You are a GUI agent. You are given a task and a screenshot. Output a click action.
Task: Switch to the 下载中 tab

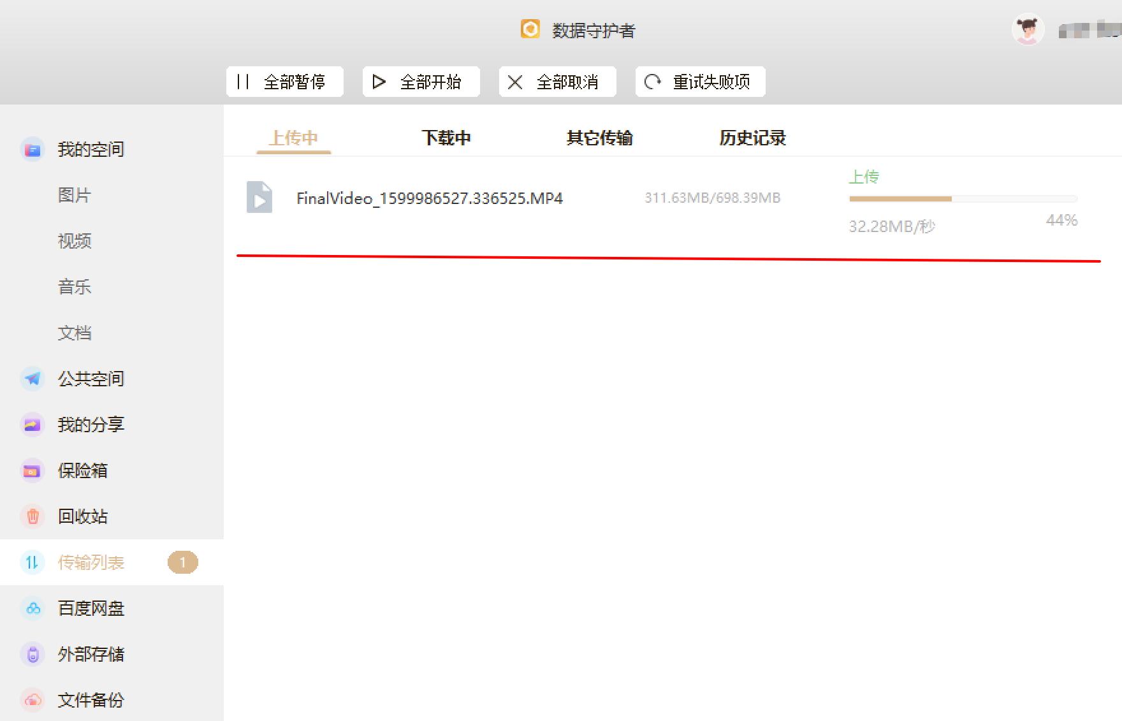pos(446,138)
